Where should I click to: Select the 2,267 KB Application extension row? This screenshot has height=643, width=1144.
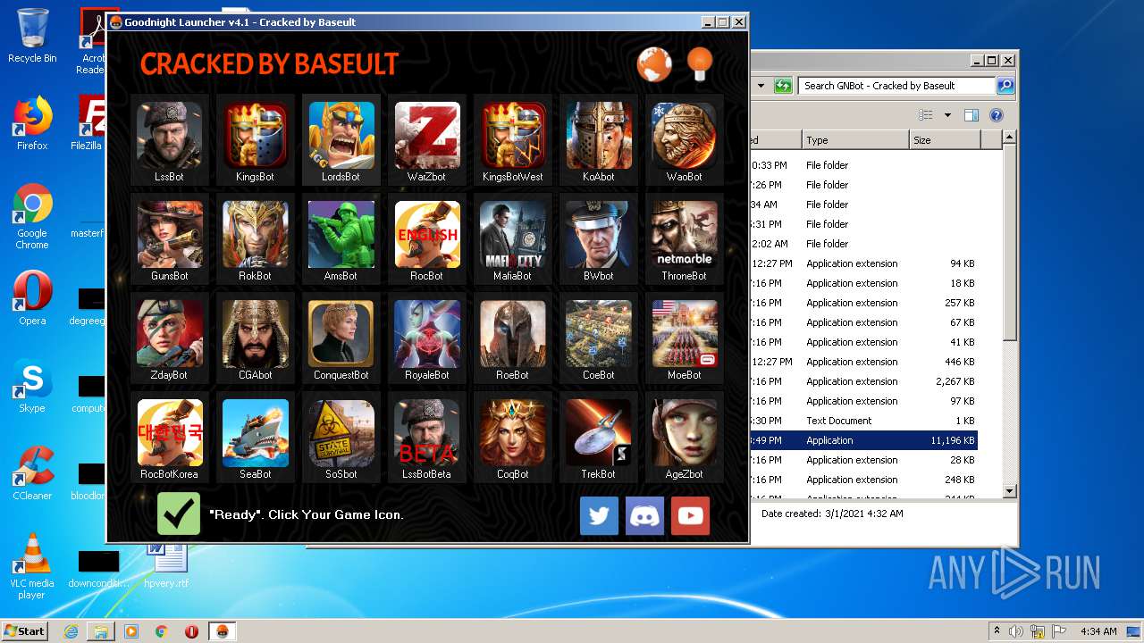click(x=863, y=381)
